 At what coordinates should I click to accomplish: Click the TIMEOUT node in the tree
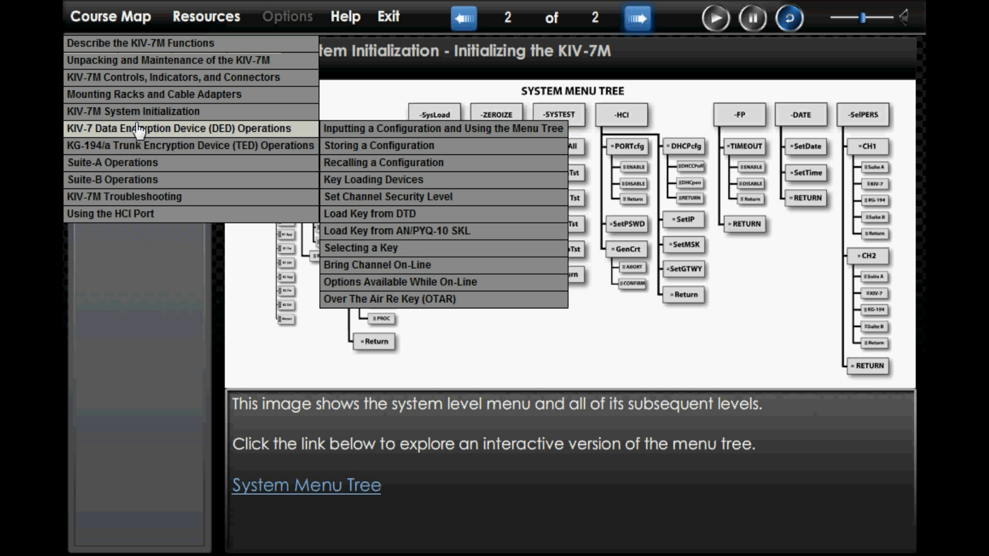point(745,146)
